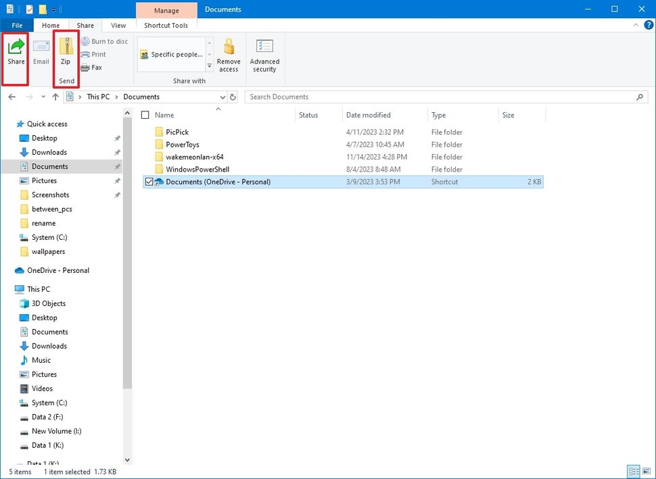The image size is (656, 479).
Task: Open the address bar dropdown arrow
Action: click(223, 97)
